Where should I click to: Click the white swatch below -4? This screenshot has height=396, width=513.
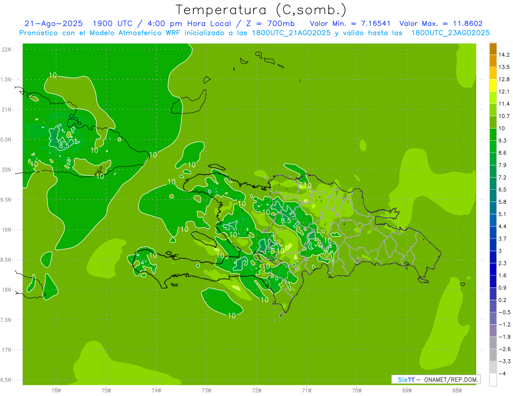point(493,380)
